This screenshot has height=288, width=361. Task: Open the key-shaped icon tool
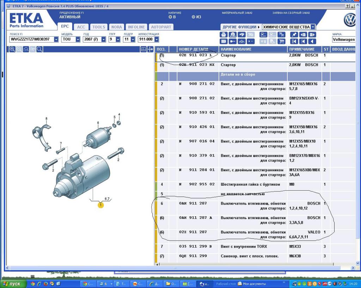(233, 41)
